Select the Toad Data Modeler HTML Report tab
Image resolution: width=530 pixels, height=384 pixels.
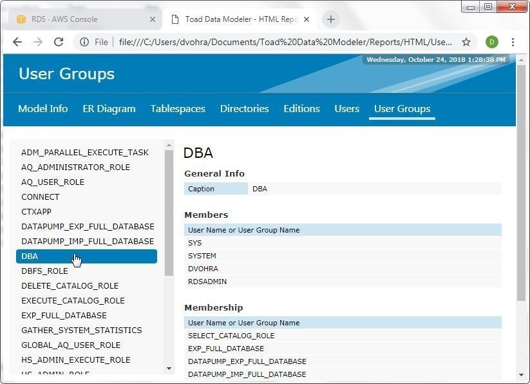coord(240,19)
